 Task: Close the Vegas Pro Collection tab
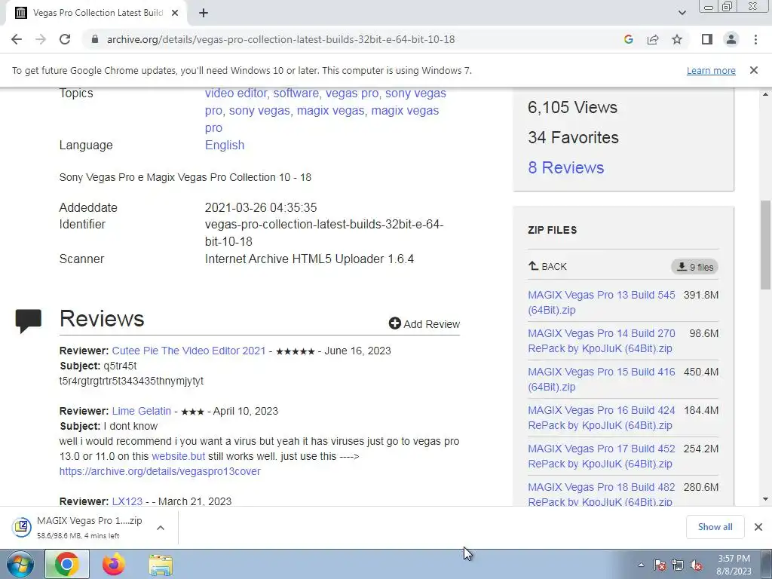click(175, 13)
